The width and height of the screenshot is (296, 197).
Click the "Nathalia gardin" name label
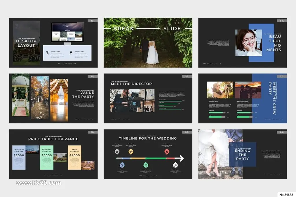[243, 102]
